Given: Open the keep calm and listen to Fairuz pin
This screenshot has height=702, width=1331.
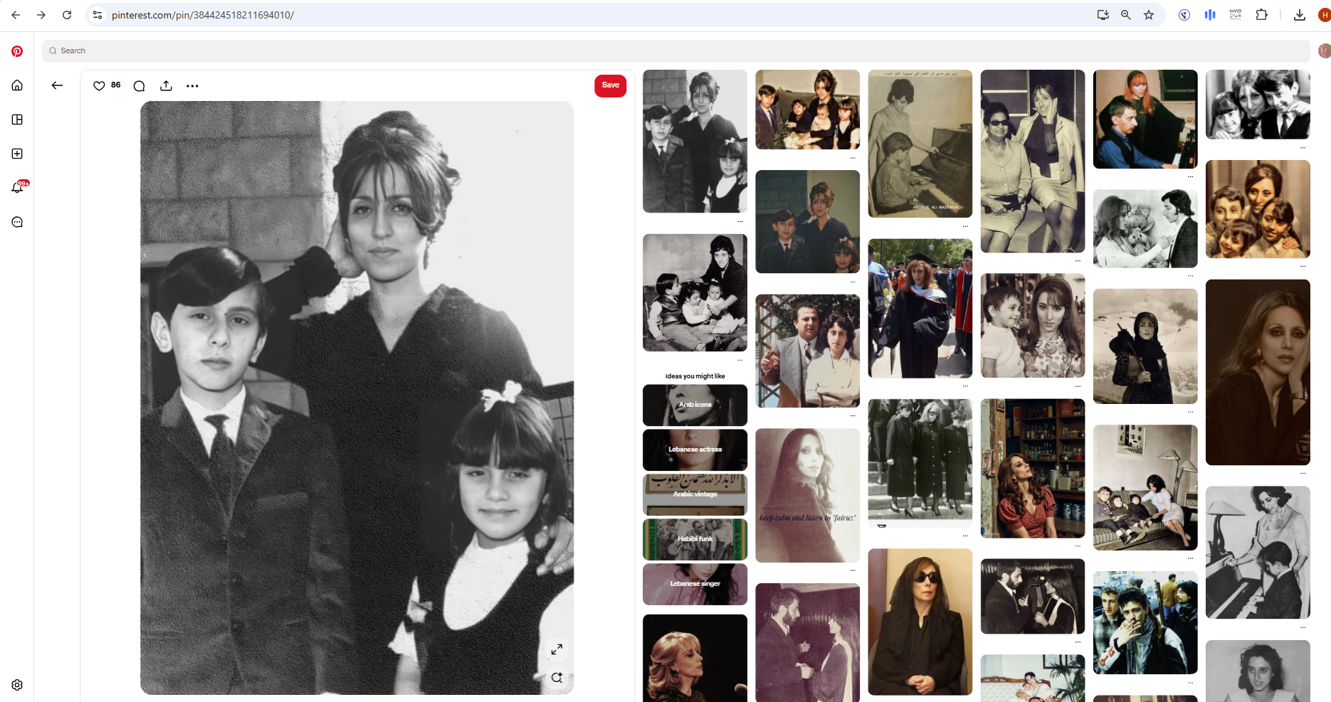Looking at the screenshot, I should pyautogui.click(x=807, y=494).
